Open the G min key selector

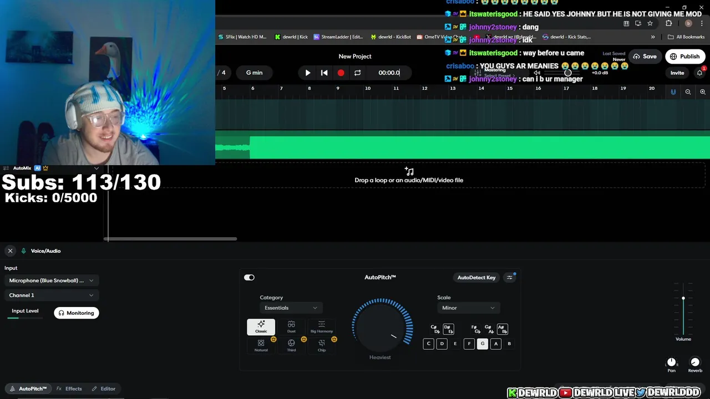[254, 73]
